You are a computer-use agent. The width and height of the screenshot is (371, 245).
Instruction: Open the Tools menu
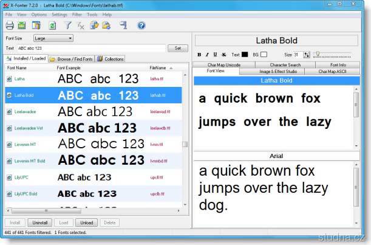[x=92, y=15]
